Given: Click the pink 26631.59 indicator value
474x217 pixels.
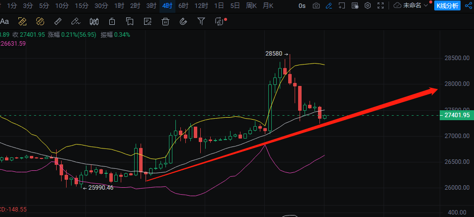Looking at the screenshot, I should [13, 44].
